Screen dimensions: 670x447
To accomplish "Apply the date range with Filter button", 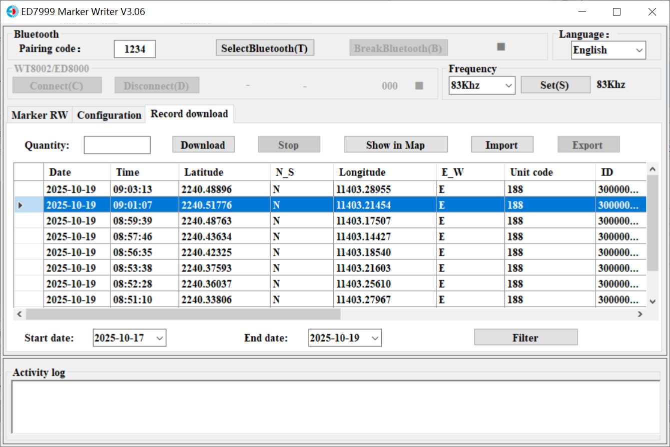I will pyautogui.click(x=526, y=337).
